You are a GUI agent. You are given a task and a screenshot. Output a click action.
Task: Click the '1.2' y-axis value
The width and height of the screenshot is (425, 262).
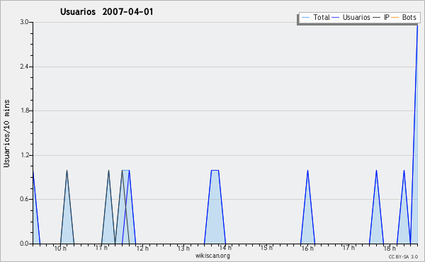coord(24,155)
